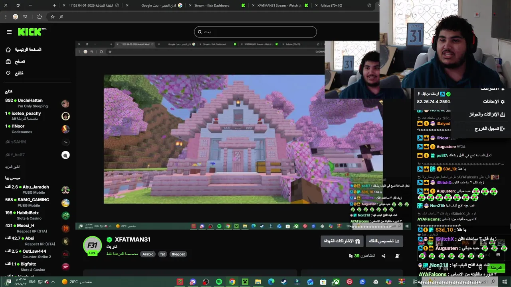Open f_ha67 offline channel
The height and width of the screenshot is (287, 511).
point(38,155)
